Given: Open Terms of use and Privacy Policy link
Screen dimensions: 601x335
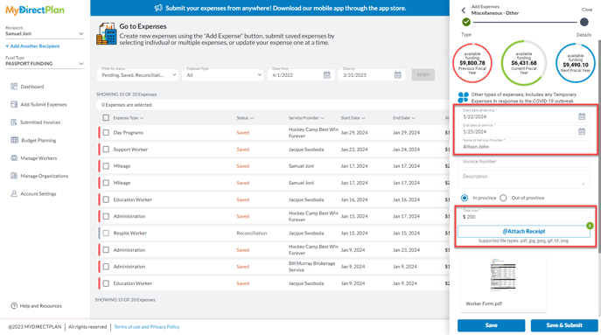Looking at the screenshot, I should 147,326.
